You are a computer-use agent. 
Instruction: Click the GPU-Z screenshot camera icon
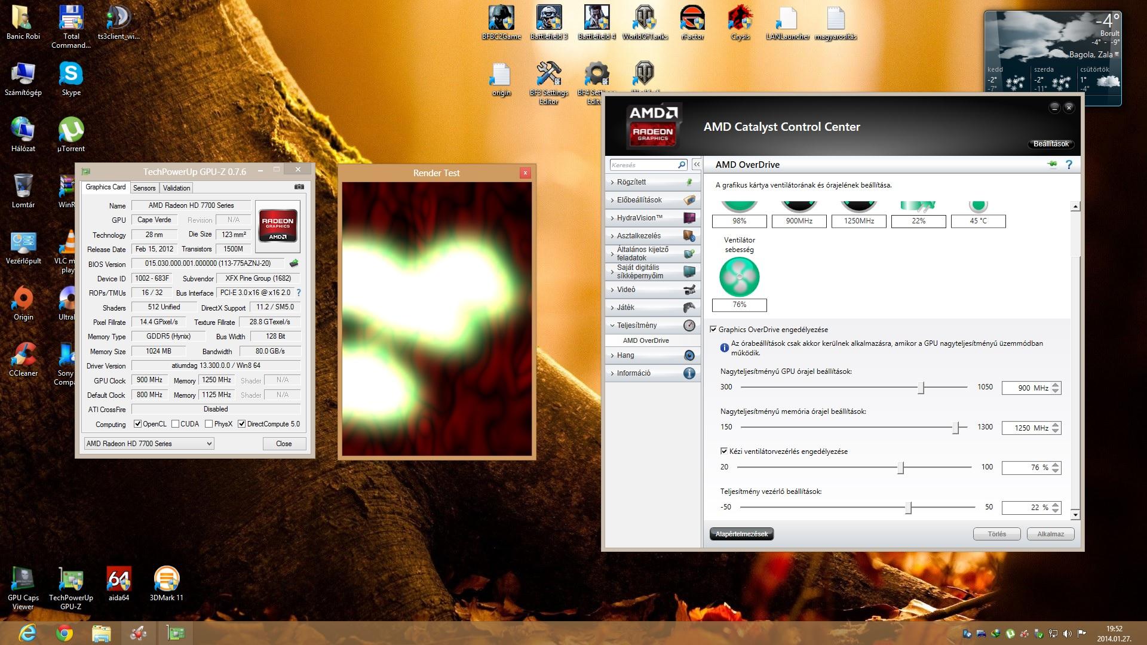coord(299,187)
